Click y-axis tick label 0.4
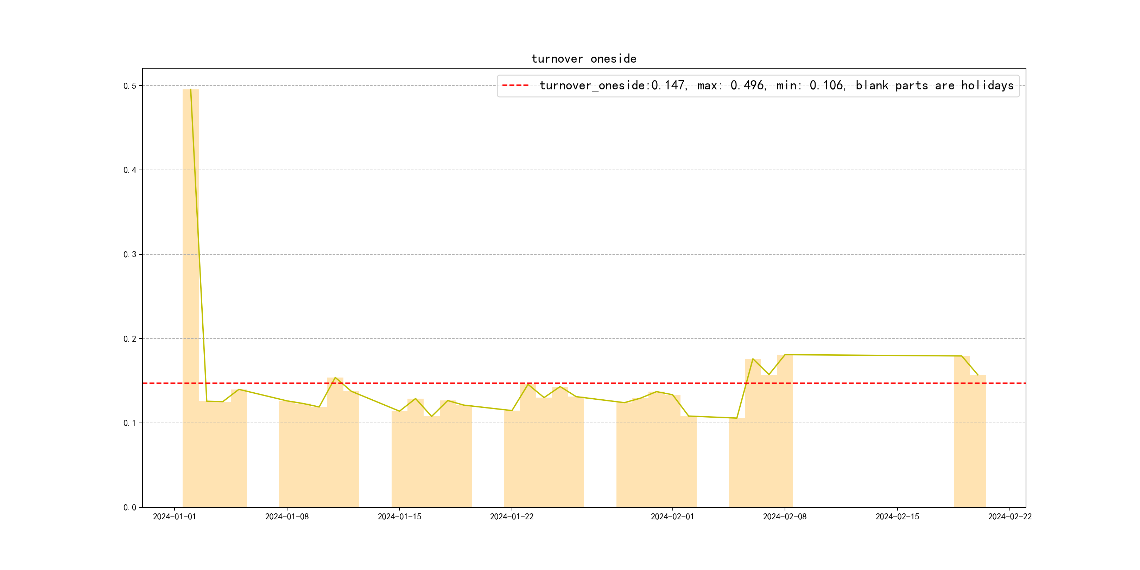The width and height of the screenshot is (1140, 570). pos(130,170)
